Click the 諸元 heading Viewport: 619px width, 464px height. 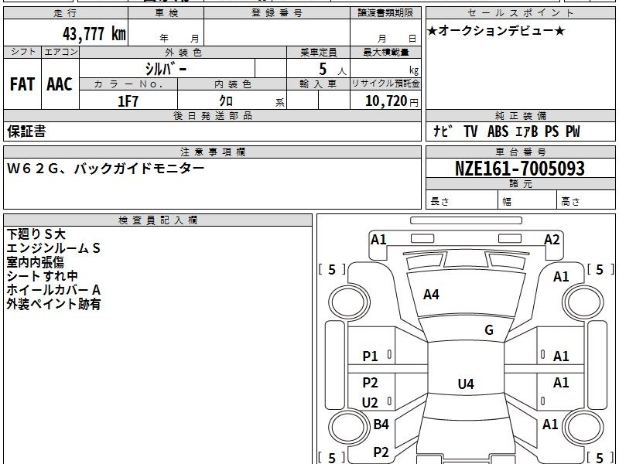tap(520, 183)
